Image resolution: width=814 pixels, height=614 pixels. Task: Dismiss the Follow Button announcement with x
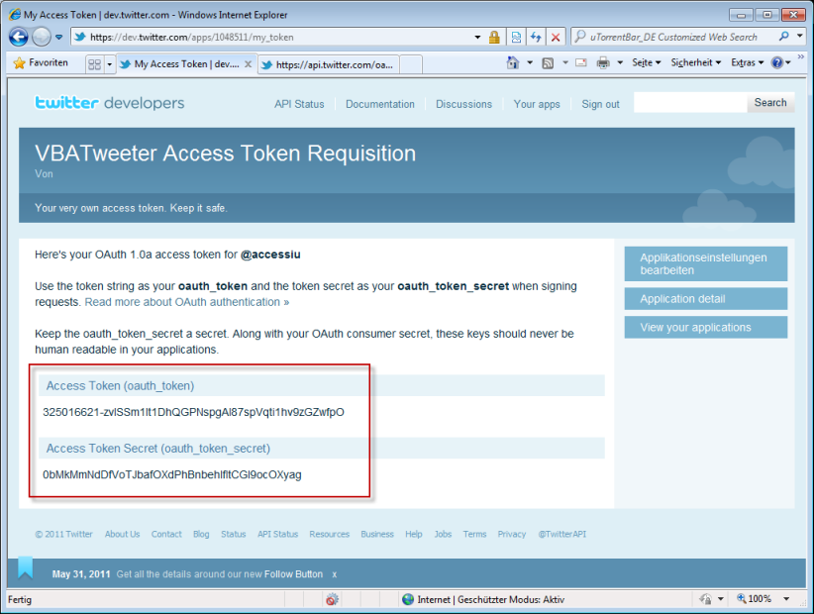coord(335,574)
